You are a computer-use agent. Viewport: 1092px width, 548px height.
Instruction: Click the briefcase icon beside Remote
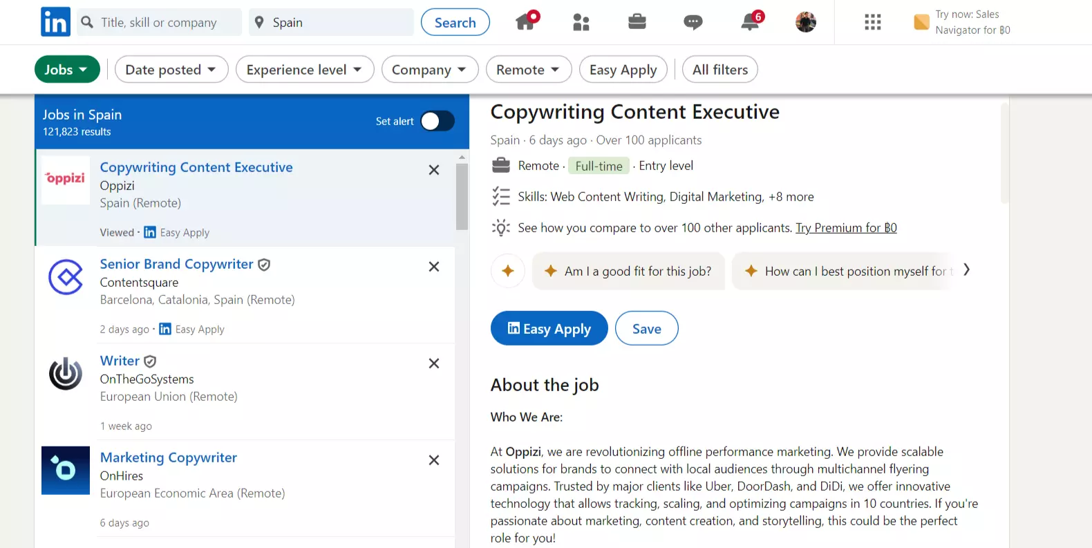click(x=501, y=166)
